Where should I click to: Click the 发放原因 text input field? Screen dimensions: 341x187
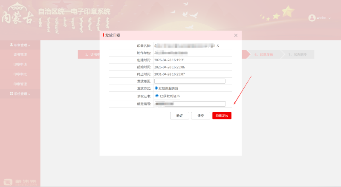(x=190, y=81)
